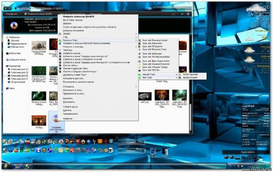This screenshot has width=273, height=172.
Task: Click the XN Resource Editor icon
Action: pyautogui.click(x=140, y=57)
